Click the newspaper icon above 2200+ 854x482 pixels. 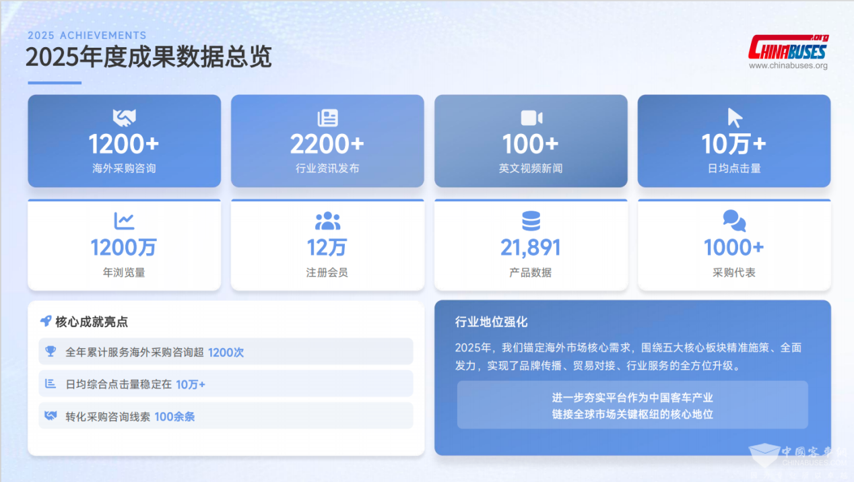pos(327,118)
